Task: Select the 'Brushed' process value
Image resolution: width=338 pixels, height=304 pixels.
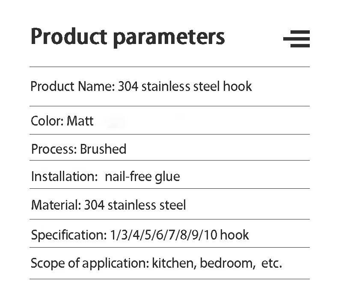Action: pyautogui.click(x=103, y=149)
